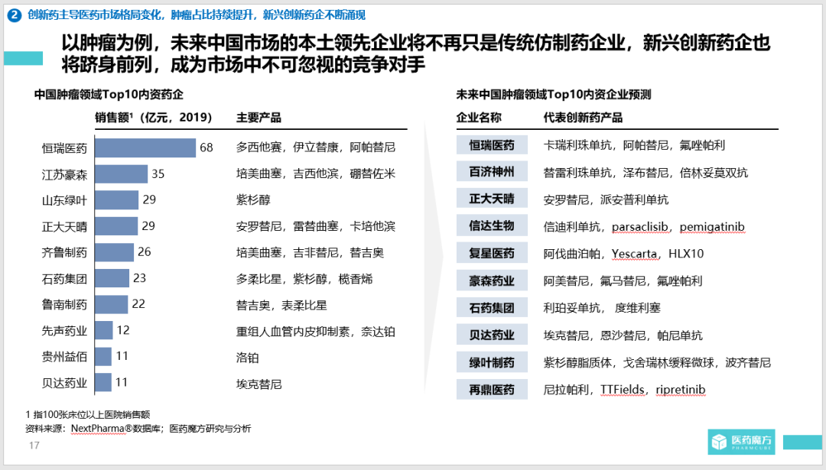Select "洛铂" in the 贵州益佰 row

247,358
